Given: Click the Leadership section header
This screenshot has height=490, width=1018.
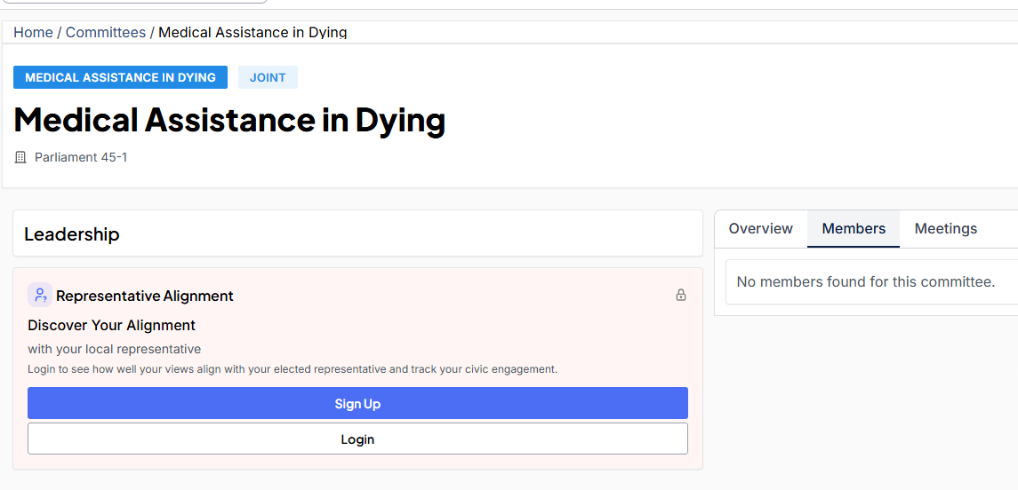Looking at the screenshot, I should [72, 234].
